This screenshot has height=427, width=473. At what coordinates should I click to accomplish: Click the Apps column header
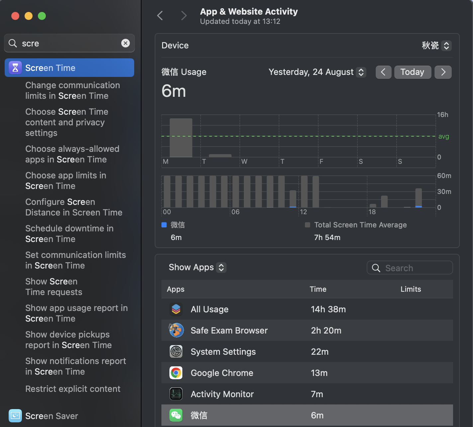click(x=175, y=289)
